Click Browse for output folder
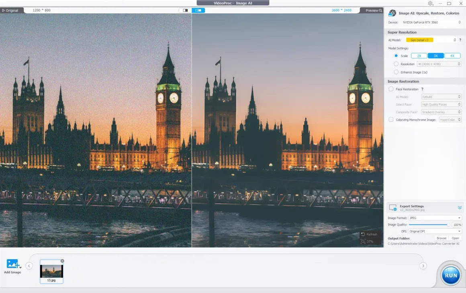The width and height of the screenshot is (466, 293). pos(441,238)
